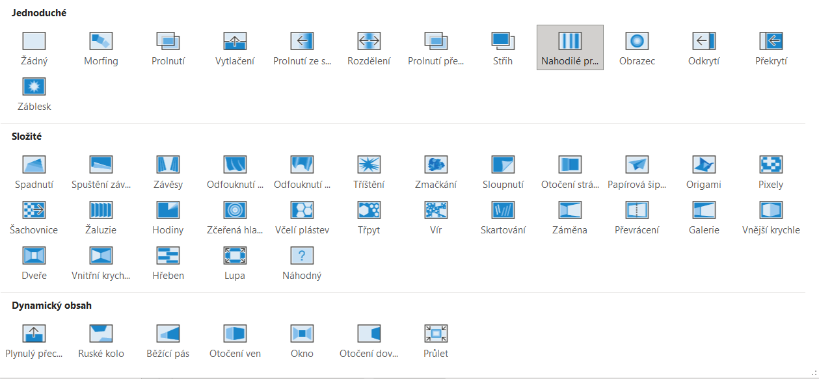Choose the Dveře transition
819x379 pixels.
[34, 262]
